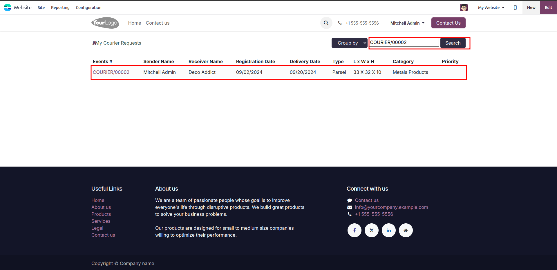Open the COURIER/00002 request link
This screenshot has width=557, height=270.
[111, 72]
